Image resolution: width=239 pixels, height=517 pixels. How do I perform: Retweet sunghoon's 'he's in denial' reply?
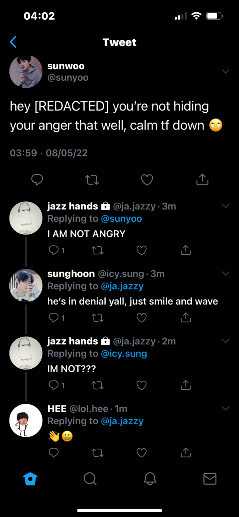(98, 318)
